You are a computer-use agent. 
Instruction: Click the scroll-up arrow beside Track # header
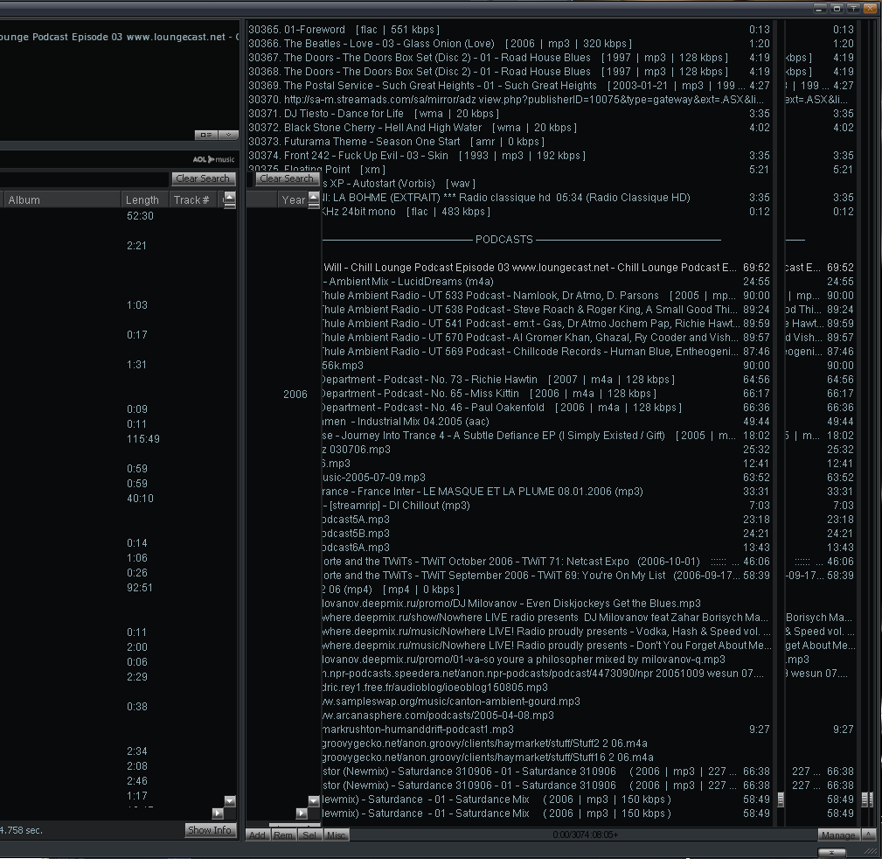coord(230,197)
